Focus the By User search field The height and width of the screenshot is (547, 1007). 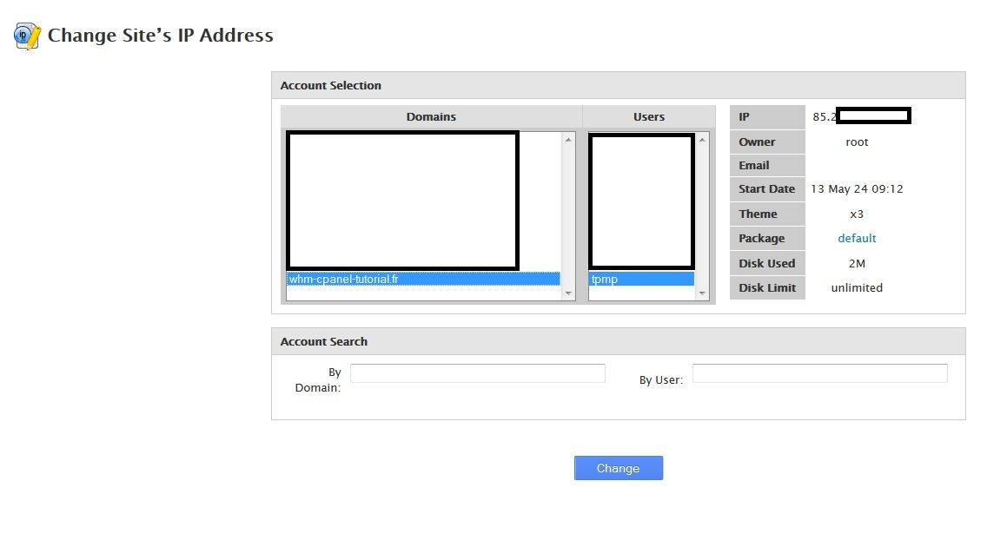pos(819,373)
